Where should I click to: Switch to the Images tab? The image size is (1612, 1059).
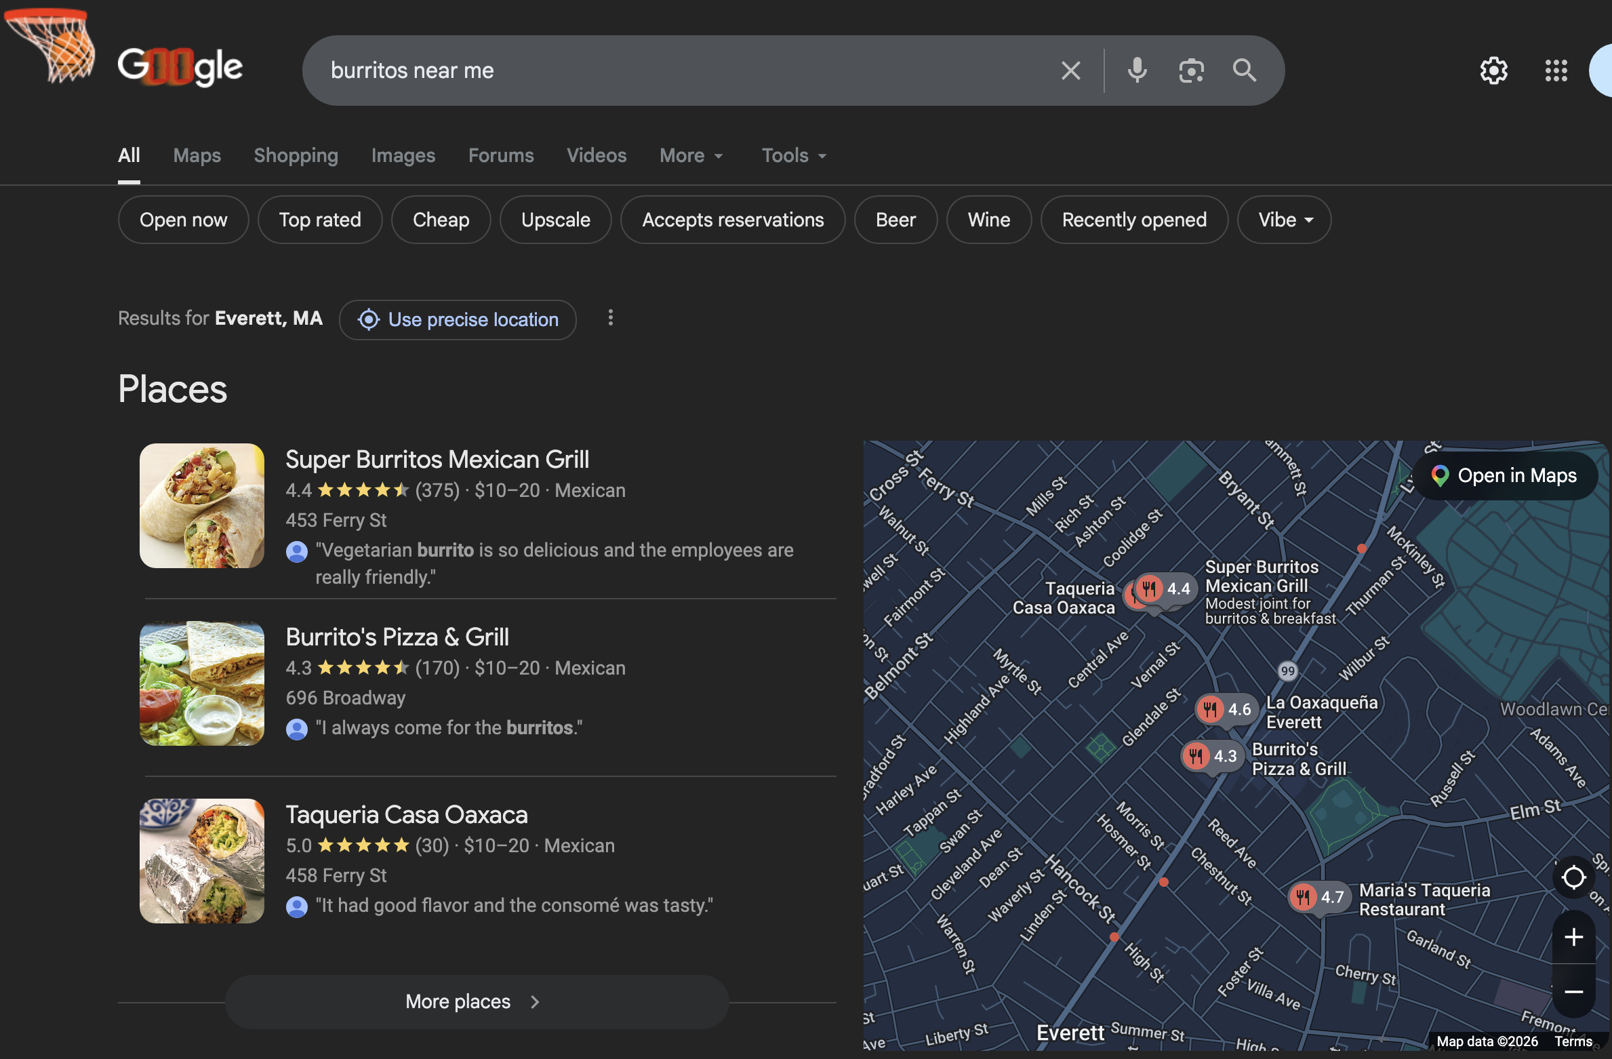coord(403,155)
